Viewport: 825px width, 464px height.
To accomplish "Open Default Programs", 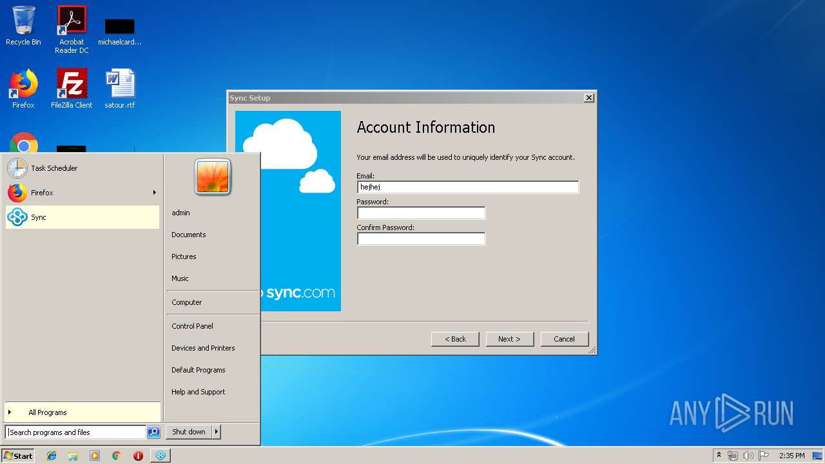I will (x=198, y=370).
